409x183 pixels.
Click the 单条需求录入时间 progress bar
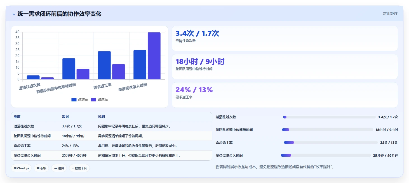click(326, 155)
